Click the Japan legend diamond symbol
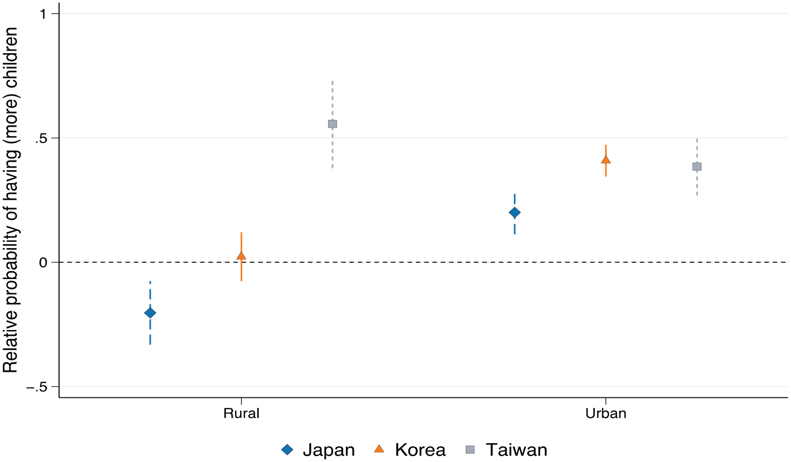The image size is (791, 462). (x=287, y=450)
